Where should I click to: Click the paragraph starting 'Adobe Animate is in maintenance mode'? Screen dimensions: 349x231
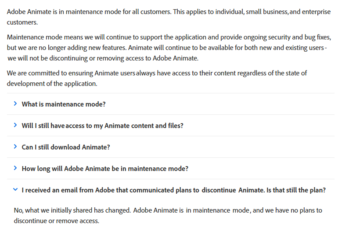(169, 17)
